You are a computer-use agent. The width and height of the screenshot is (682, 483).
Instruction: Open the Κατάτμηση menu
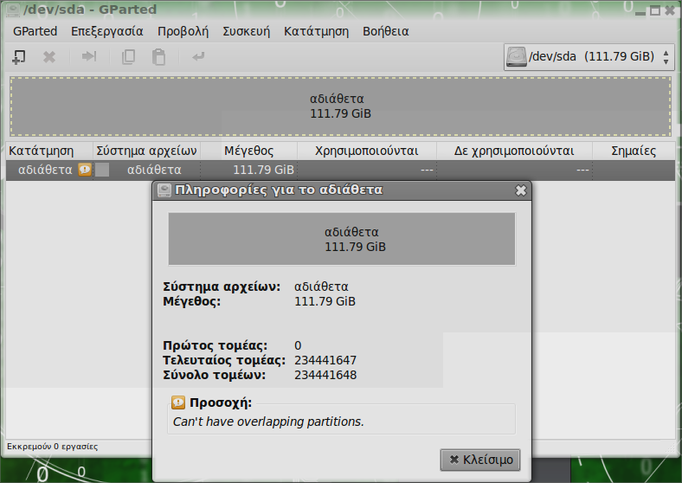316,31
